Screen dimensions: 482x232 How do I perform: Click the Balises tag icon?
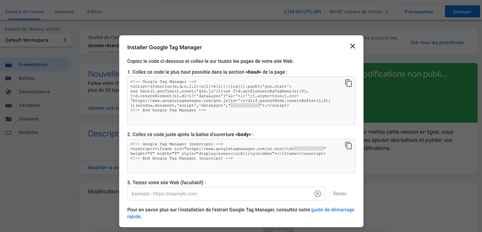9,78
